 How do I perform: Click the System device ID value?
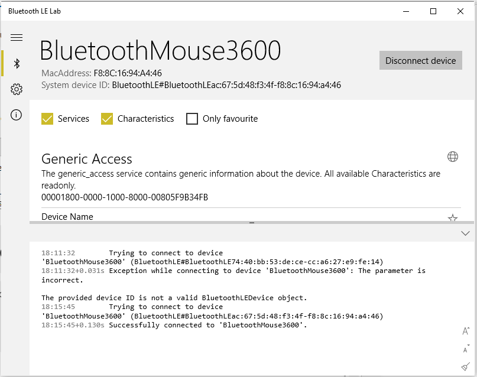(226, 85)
